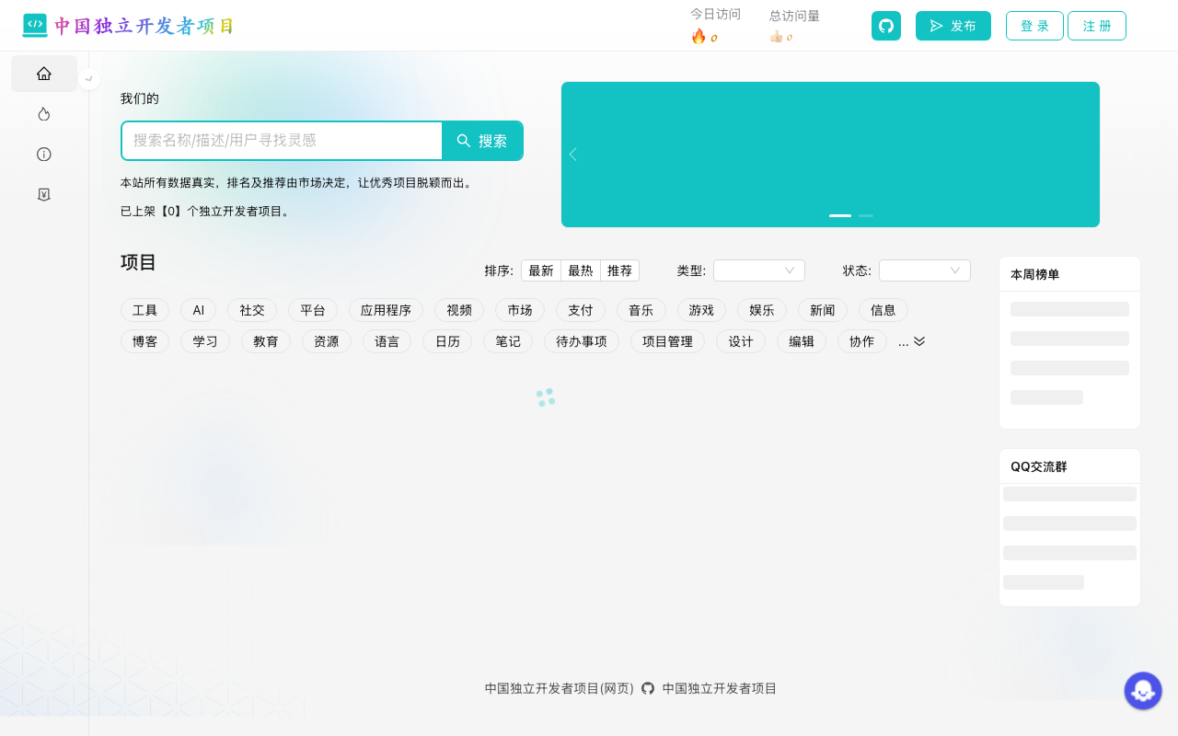Click the teal carousel banner
This screenshot has width=1178, height=736.
[830, 155]
